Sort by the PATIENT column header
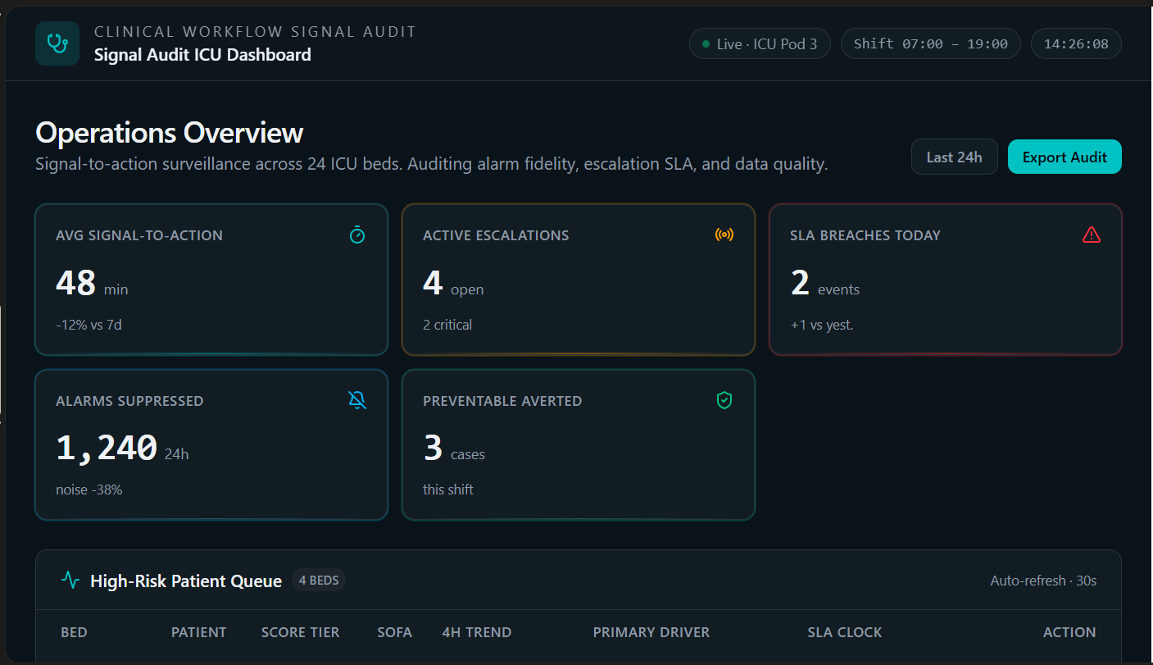 pos(199,632)
